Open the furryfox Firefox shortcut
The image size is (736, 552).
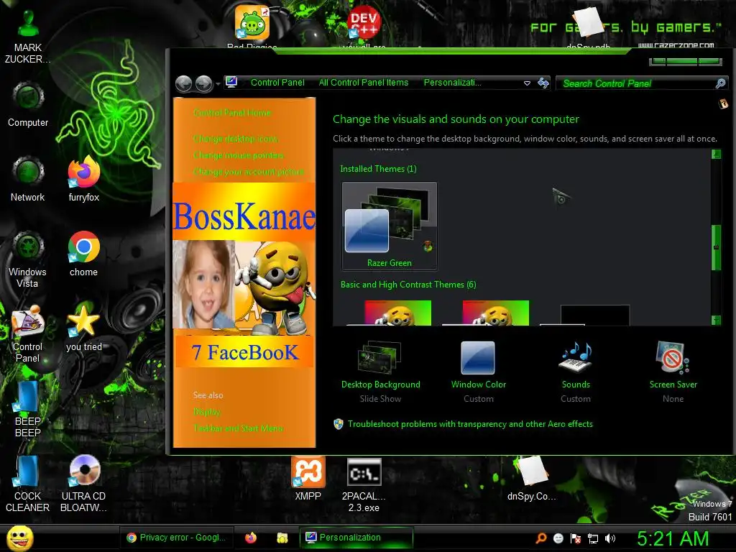[x=83, y=179]
